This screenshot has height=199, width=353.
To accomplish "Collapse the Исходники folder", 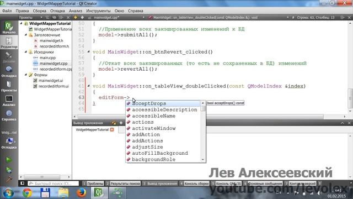I will (26, 52).
